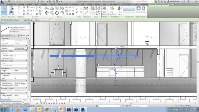Open the Massing & Site tab

63,4
